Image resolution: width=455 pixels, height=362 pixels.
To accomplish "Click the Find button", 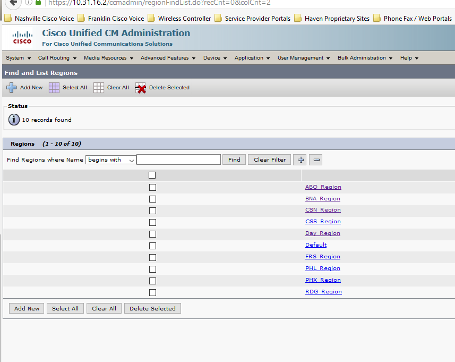I will coord(234,160).
